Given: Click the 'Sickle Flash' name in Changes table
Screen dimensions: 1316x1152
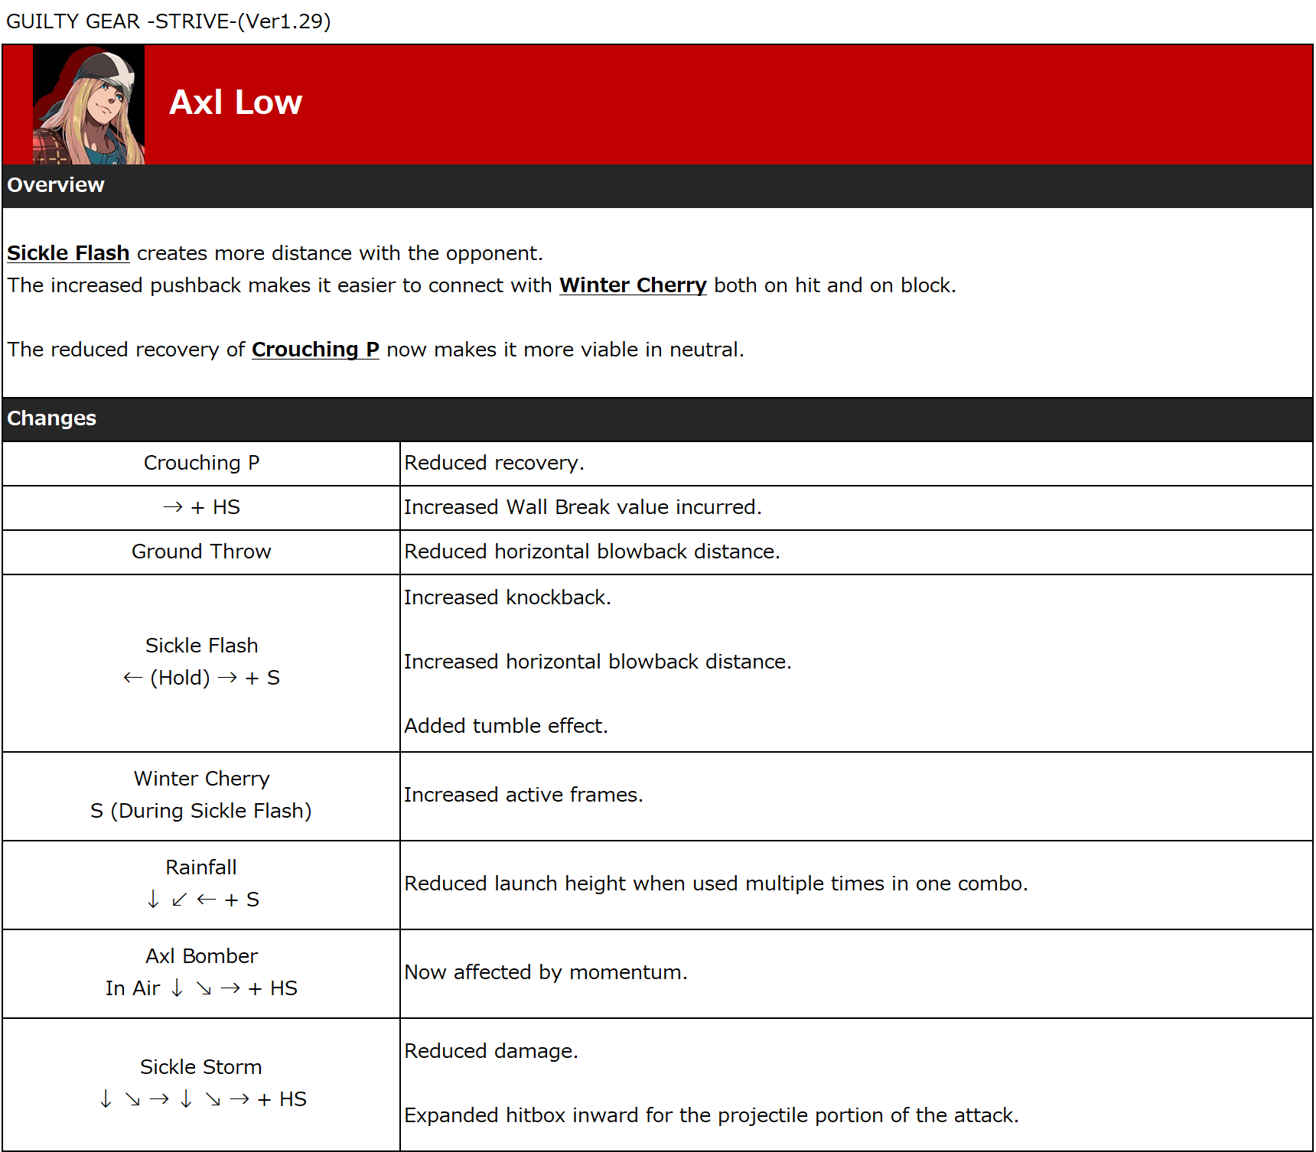Looking at the screenshot, I should pyautogui.click(x=201, y=646).
